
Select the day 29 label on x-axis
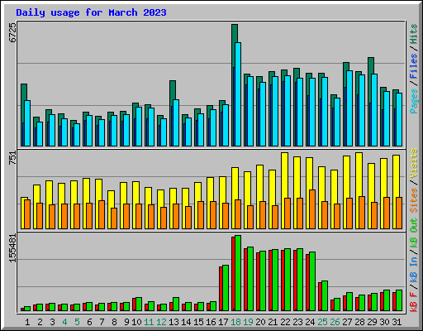372,322
